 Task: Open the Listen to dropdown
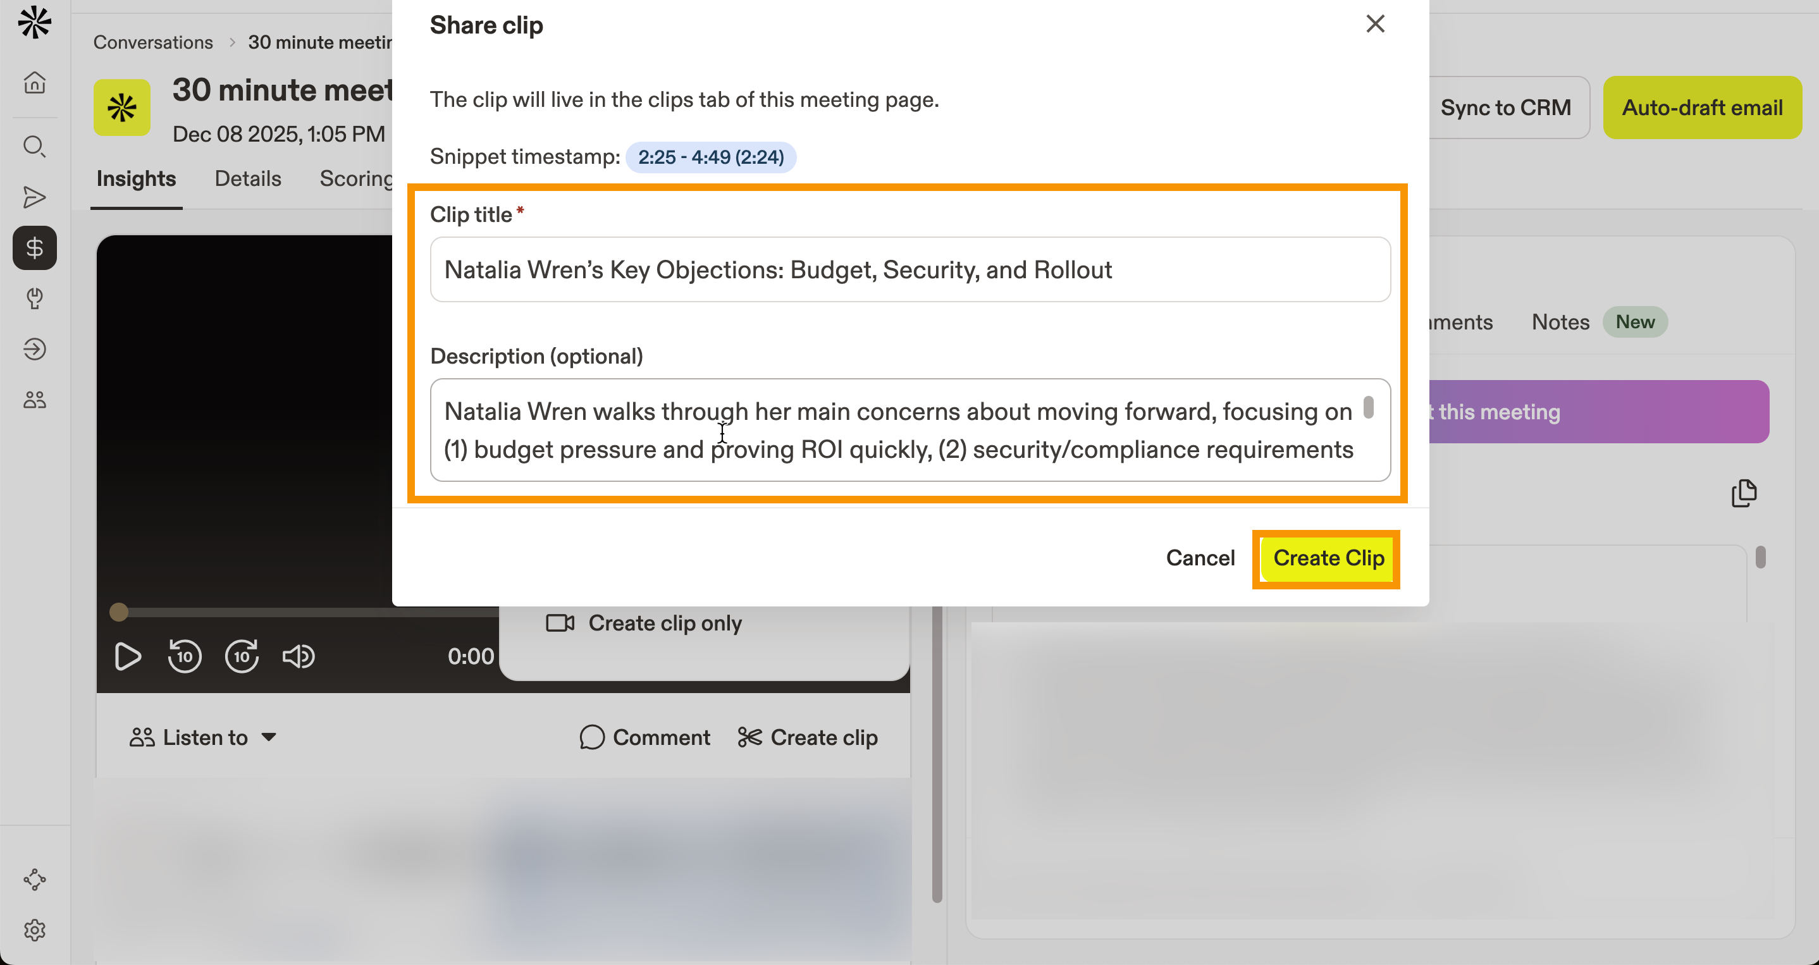pos(204,737)
